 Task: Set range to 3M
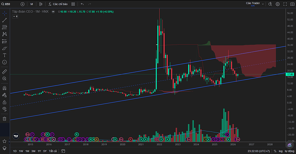click(33, 151)
